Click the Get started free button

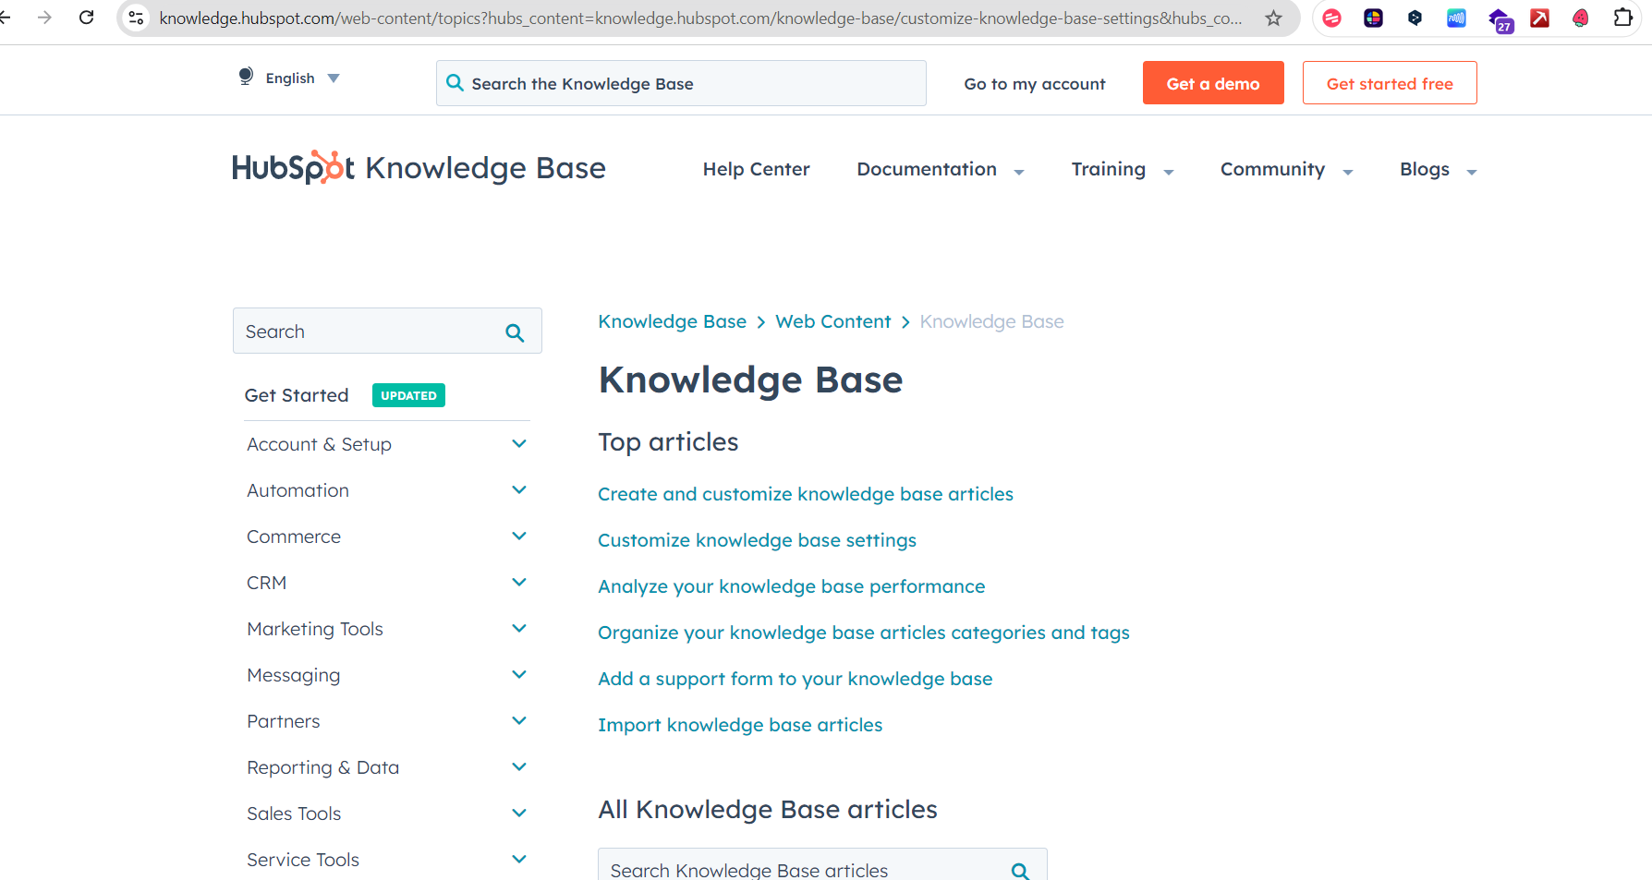tap(1390, 82)
